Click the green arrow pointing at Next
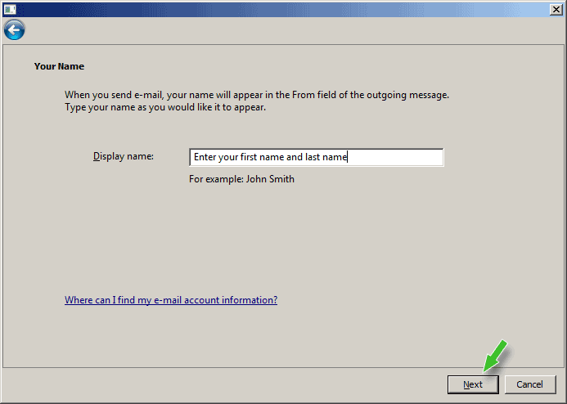Image resolution: width=567 pixels, height=404 pixels. pos(496,357)
